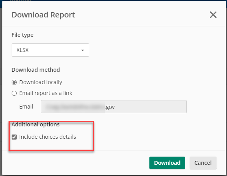Image resolution: width=227 pixels, height=176 pixels.
Task: Click the 'Download Report' dialog title
Action: coord(43,15)
